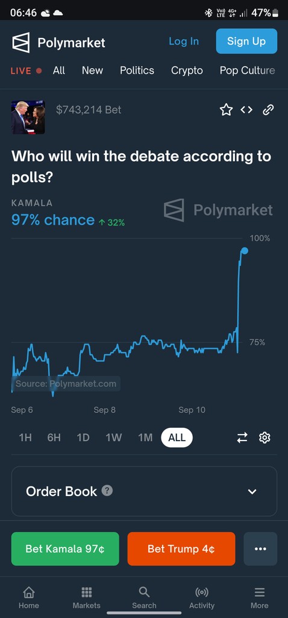288x618 pixels.
Task: Open Search in bottom navigation
Action: click(x=144, y=597)
